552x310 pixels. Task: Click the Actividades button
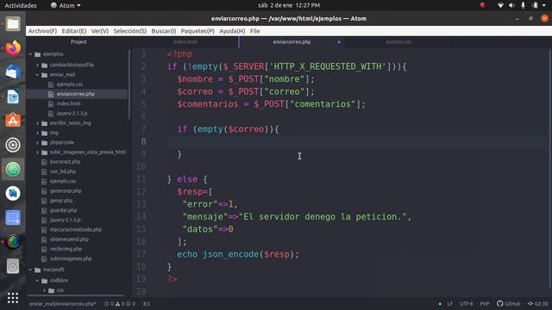pyautogui.click(x=21, y=5)
